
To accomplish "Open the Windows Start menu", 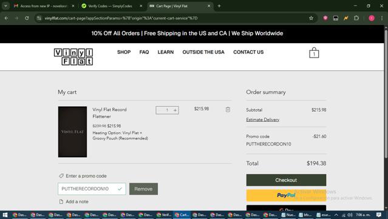I will pos(5,215).
